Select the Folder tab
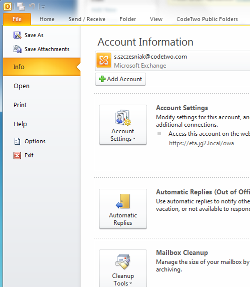250x287 pixels. coord(127,19)
